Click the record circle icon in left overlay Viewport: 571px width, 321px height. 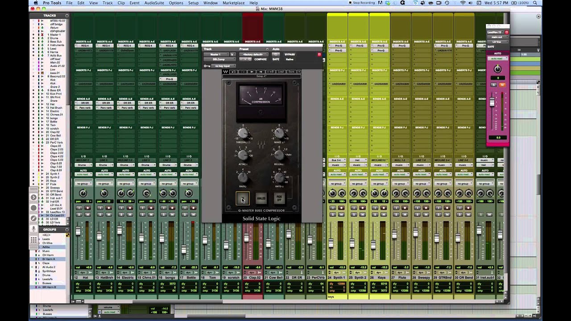point(33,208)
